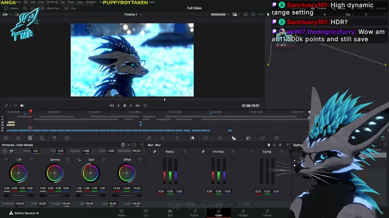
Task: Toggle the Radius channel link
Action: [x=155, y=151]
